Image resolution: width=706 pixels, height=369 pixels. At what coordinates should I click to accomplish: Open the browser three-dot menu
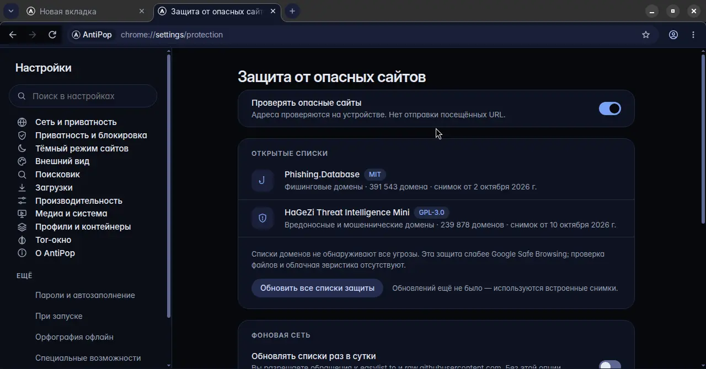coord(693,35)
